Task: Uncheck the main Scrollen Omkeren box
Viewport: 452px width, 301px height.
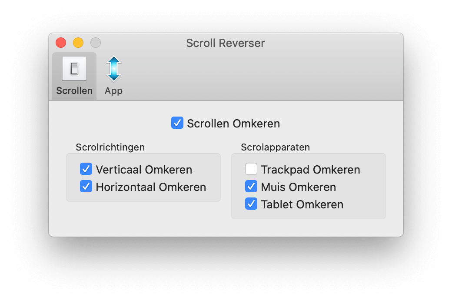Action: (x=176, y=123)
